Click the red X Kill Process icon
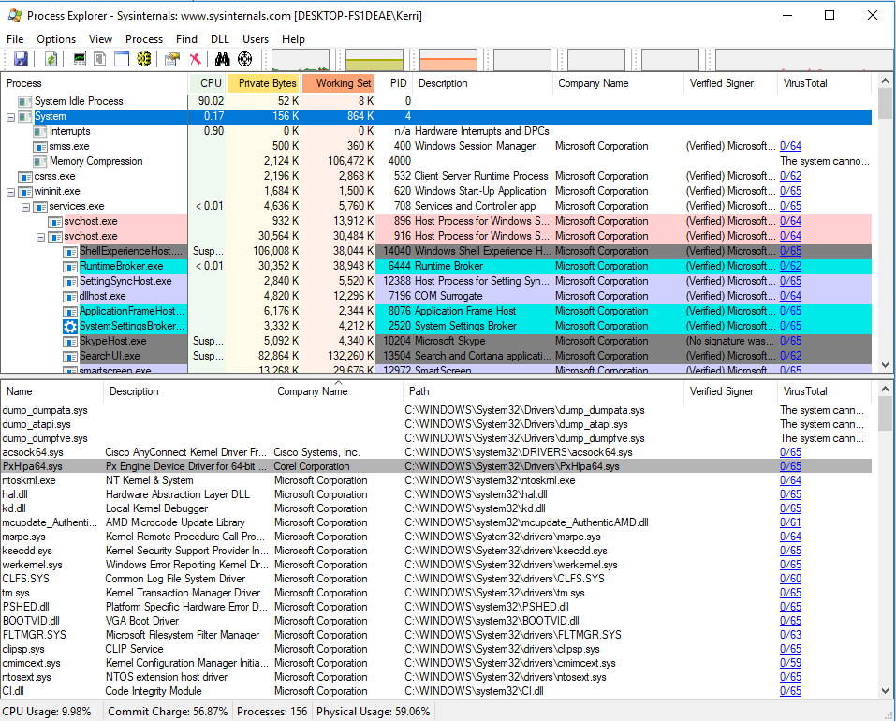Viewport: 896px width, 721px height. tap(195, 59)
